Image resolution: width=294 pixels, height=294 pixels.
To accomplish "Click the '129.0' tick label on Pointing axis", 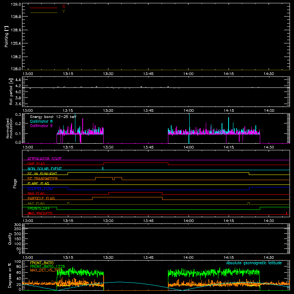I will (x=16, y=4).
